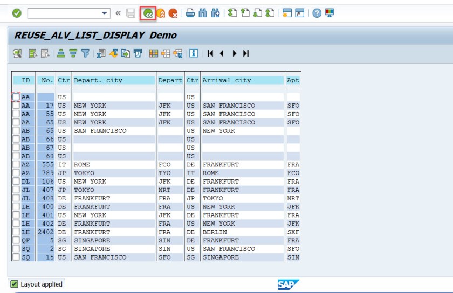
Task: Click the green Back arrow icon
Action: click(148, 13)
